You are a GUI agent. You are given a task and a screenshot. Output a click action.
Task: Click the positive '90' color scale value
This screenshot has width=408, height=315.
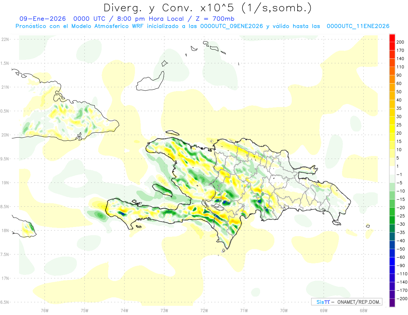click(399, 75)
